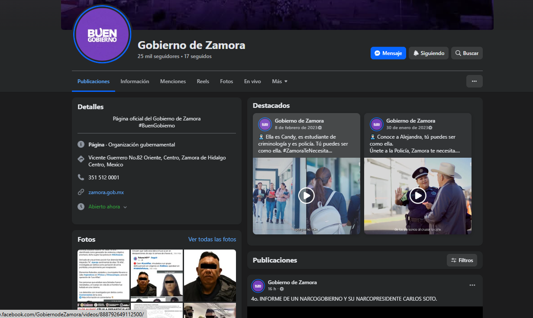Click the audience gear icon beside 30 de enero
This screenshot has height=318, width=533.
pos(430,128)
